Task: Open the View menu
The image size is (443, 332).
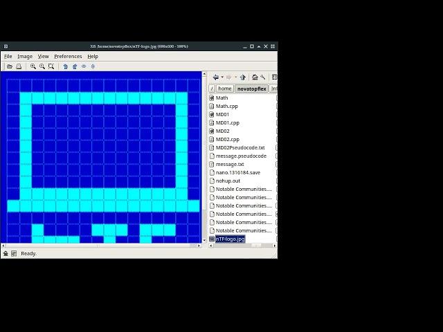Action: tap(43, 57)
